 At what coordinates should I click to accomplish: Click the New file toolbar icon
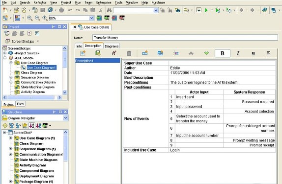(5, 10)
